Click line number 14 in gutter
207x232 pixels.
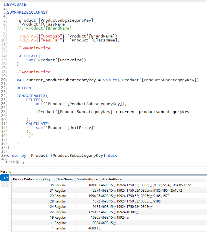(3, 56)
